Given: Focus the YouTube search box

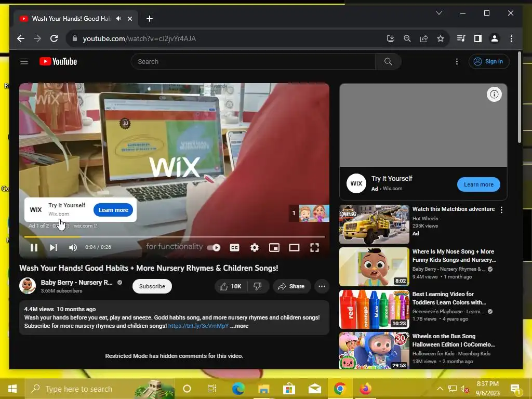Looking at the screenshot, I should (x=253, y=61).
